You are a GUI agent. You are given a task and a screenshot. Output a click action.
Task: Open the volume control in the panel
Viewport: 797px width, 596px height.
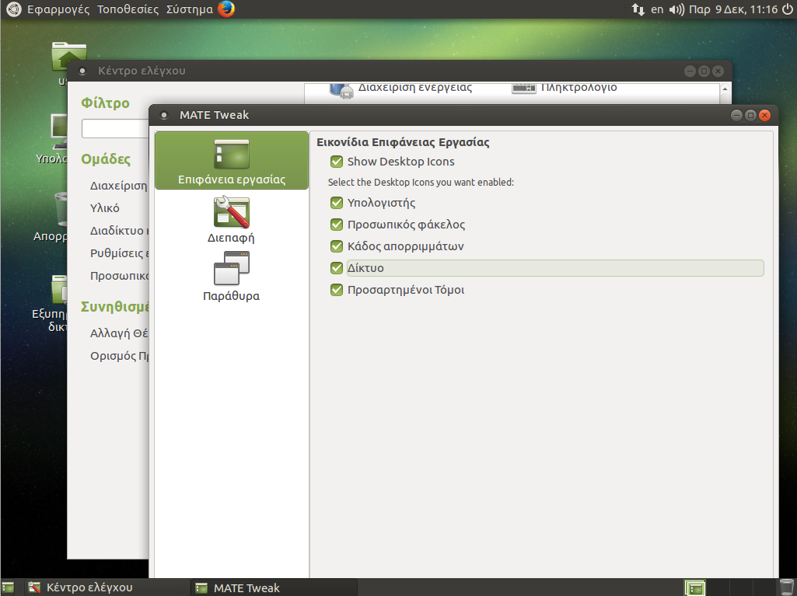(x=676, y=10)
